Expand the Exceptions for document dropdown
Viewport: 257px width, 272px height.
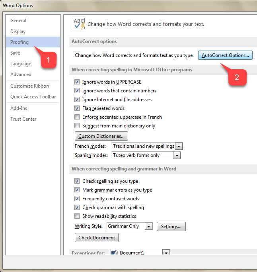point(166,253)
